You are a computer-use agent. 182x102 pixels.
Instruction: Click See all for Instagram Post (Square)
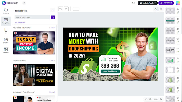coord(52,92)
